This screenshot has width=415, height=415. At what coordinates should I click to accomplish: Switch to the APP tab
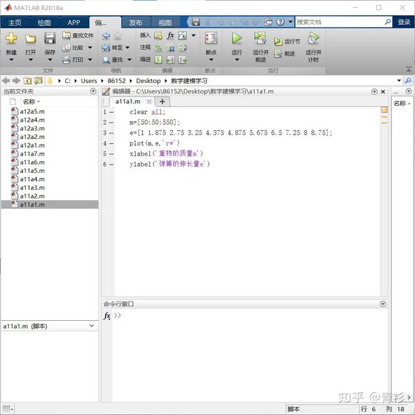[x=74, y=23]
